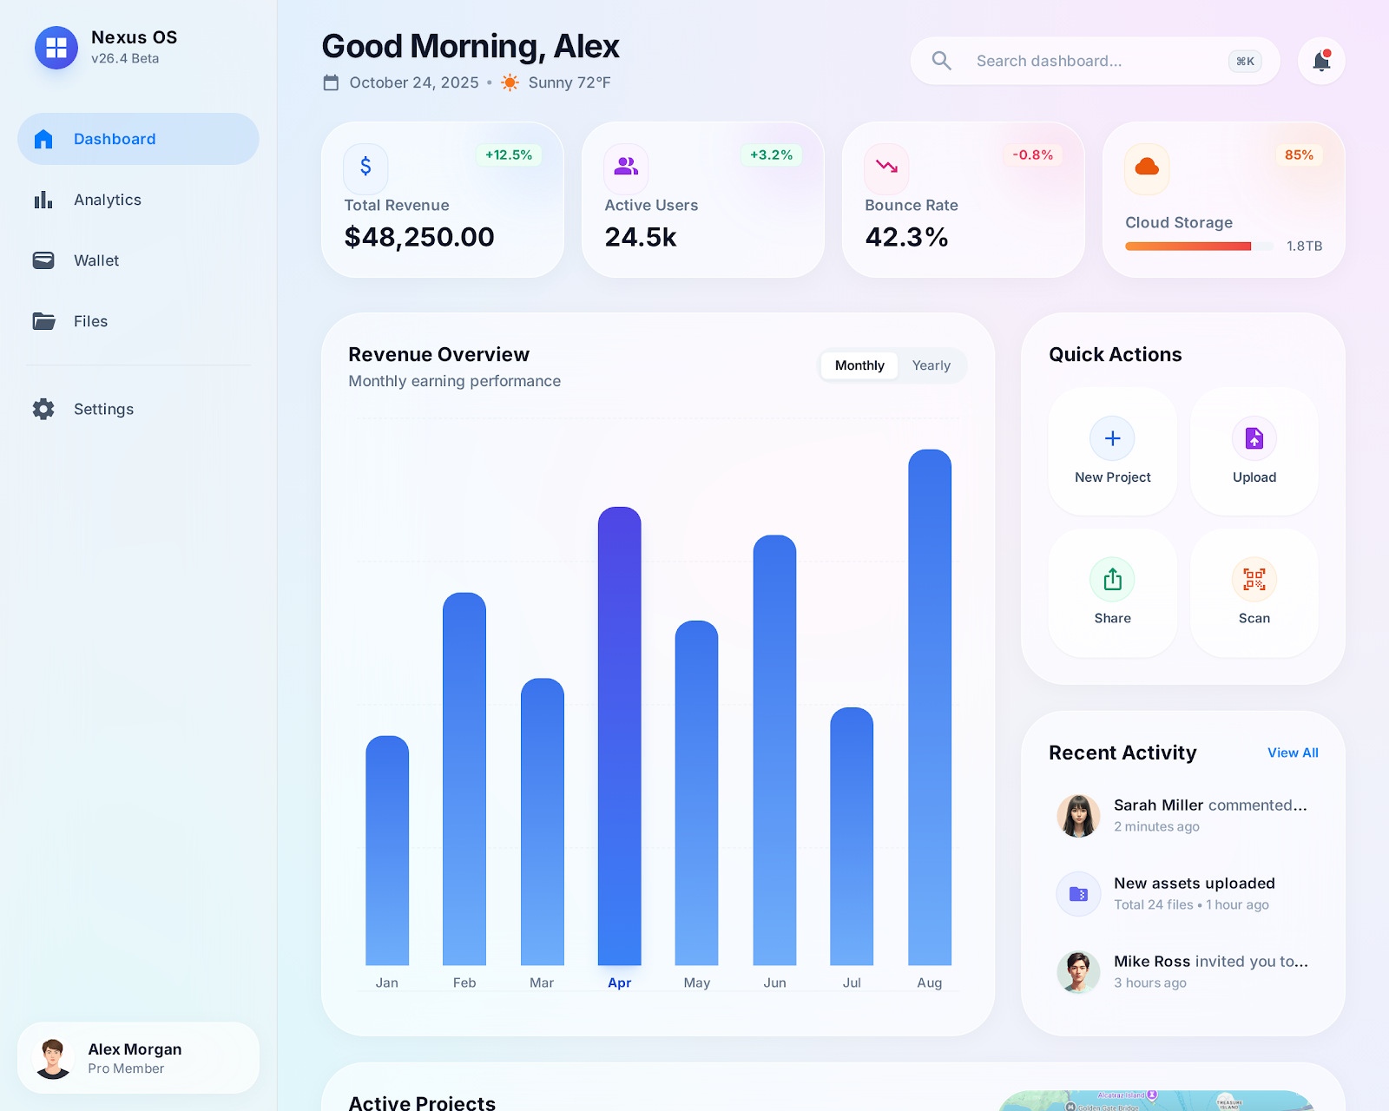Switch revenue chart to Yearly view
This screenshot has height=1111, width=1389.
[931, 365]
